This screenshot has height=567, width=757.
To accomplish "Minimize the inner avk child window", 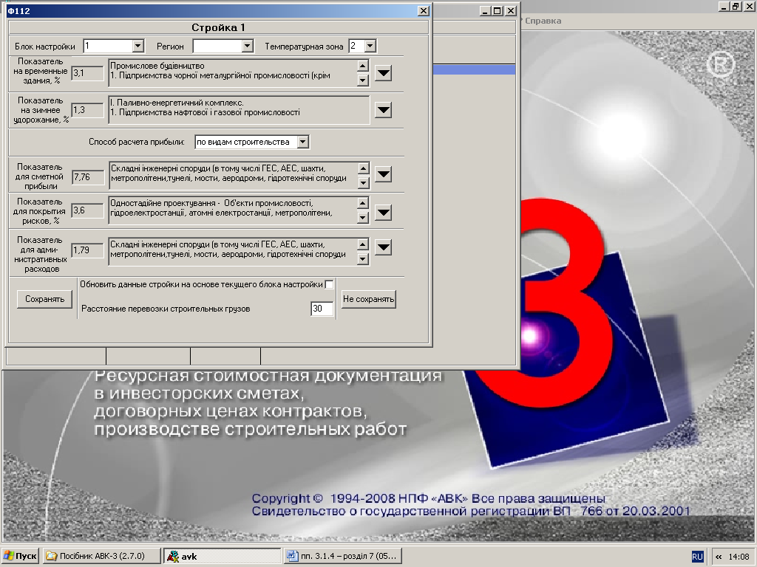I will (486, 10).
